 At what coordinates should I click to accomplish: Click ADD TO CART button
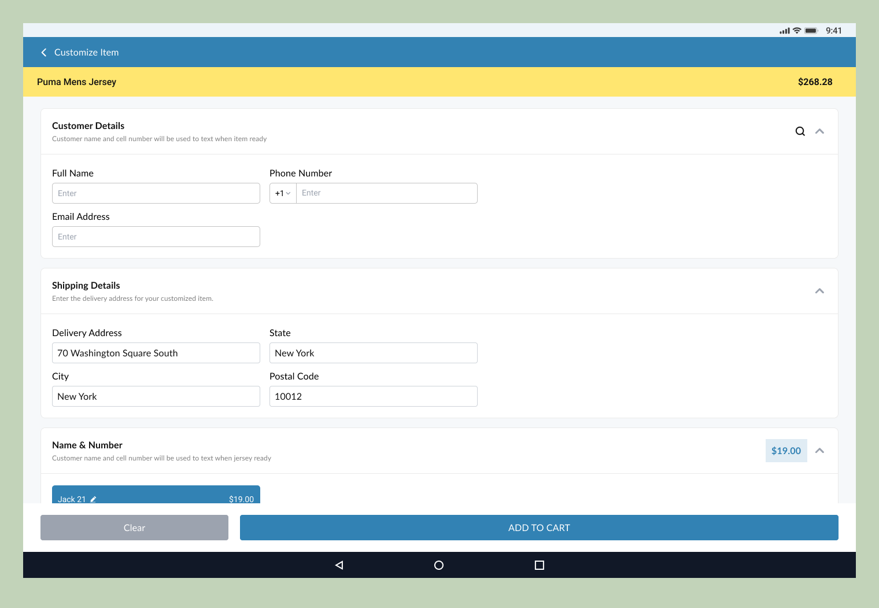click(539, 528)
